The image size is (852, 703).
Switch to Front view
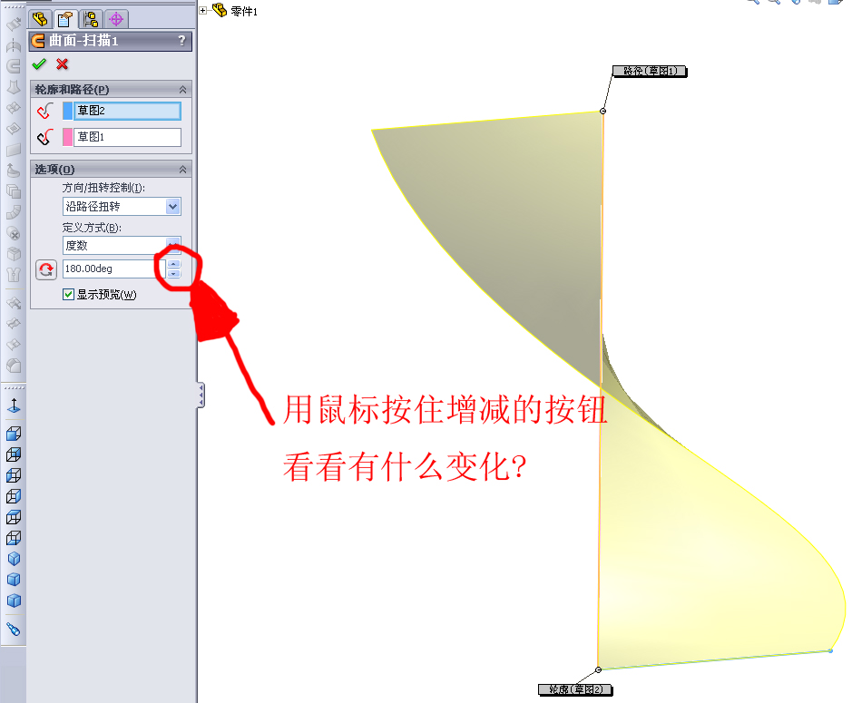[14, 434]
